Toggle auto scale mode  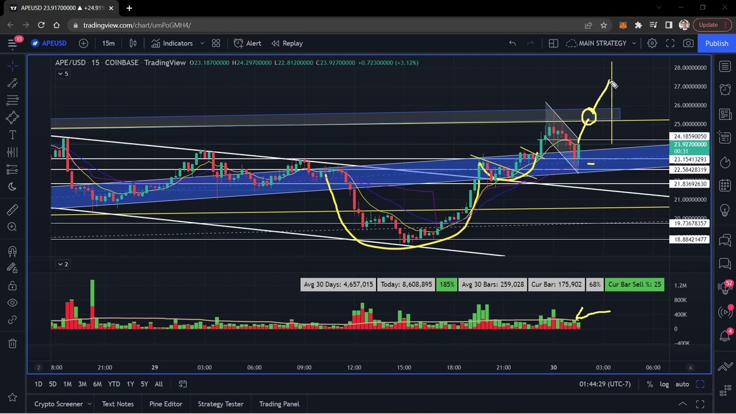[682, 384]
